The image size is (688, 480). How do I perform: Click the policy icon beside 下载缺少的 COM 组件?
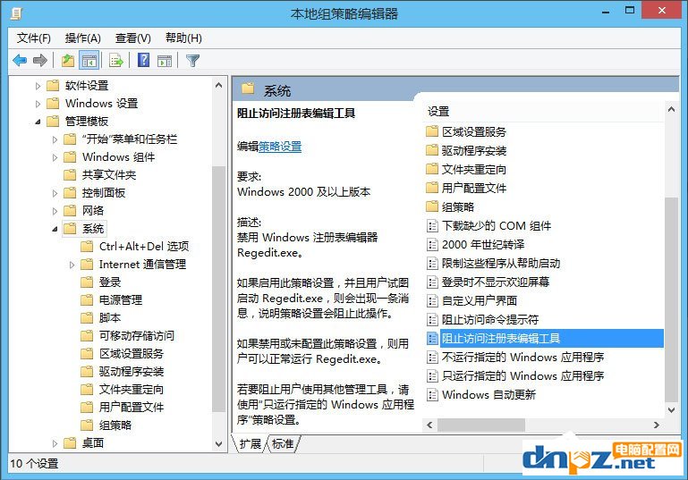point(432,226)
